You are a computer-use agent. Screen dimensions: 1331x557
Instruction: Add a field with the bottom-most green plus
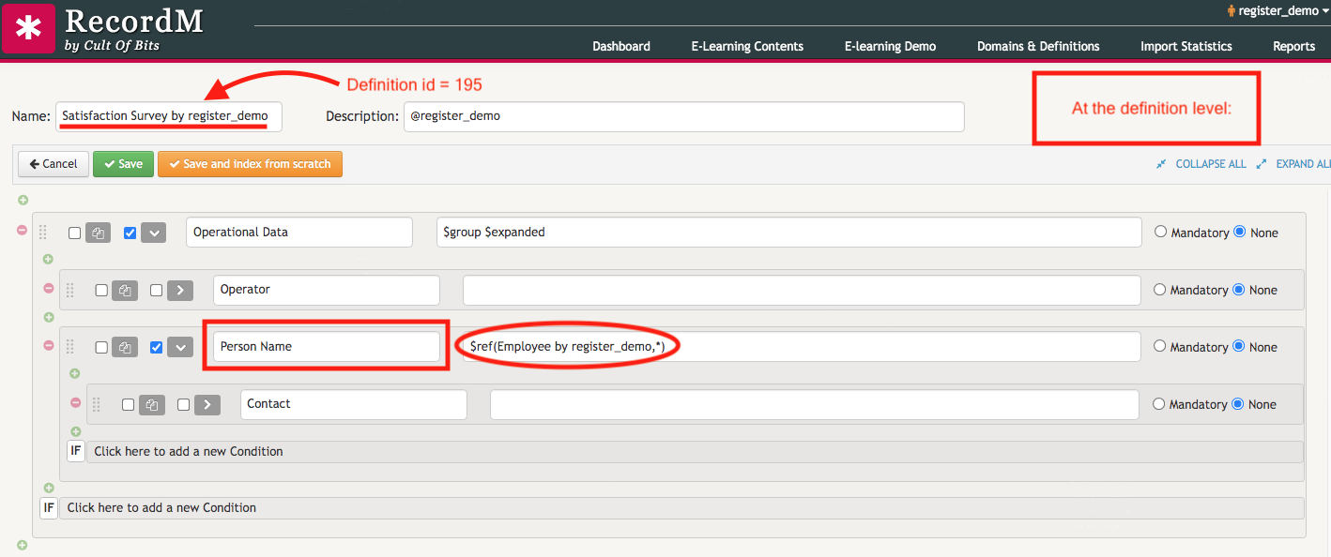tap(23, 545)
